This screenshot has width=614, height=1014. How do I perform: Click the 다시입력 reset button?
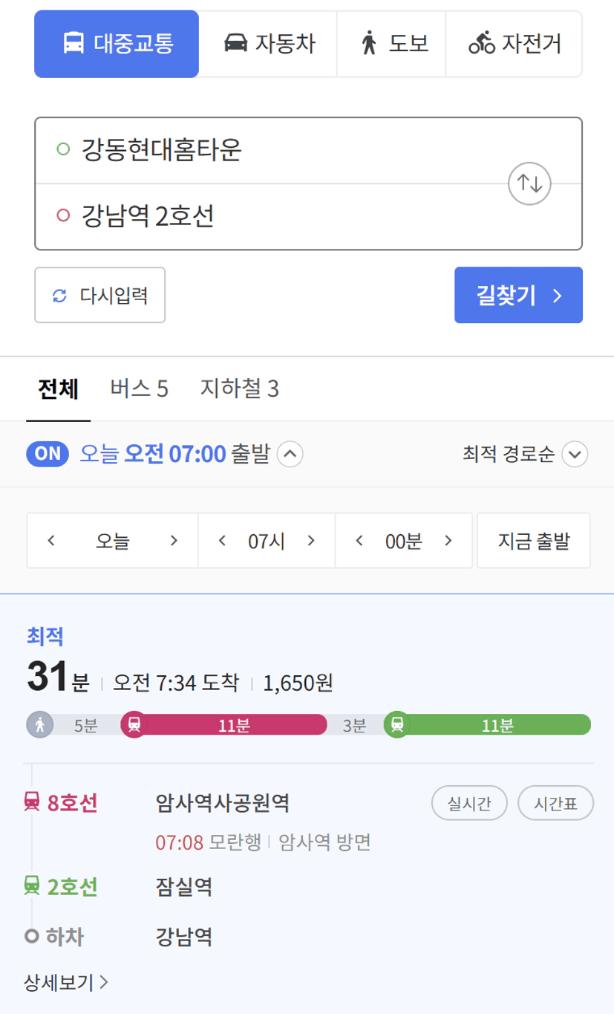[100, 295]
